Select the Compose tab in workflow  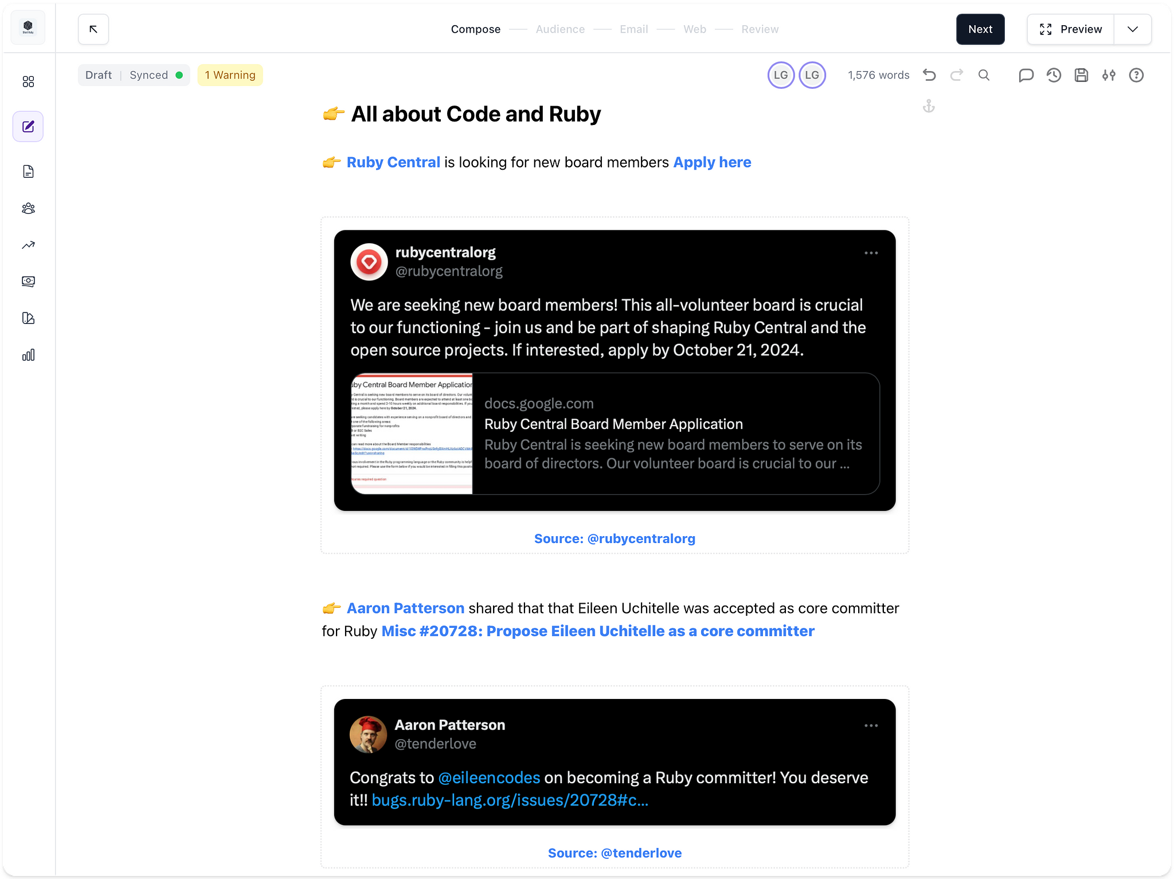476,30
